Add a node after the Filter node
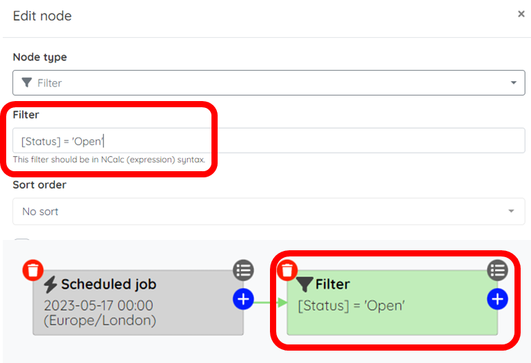Image resolution: width=531 pixels, height=363 pixels. point(497,299)
